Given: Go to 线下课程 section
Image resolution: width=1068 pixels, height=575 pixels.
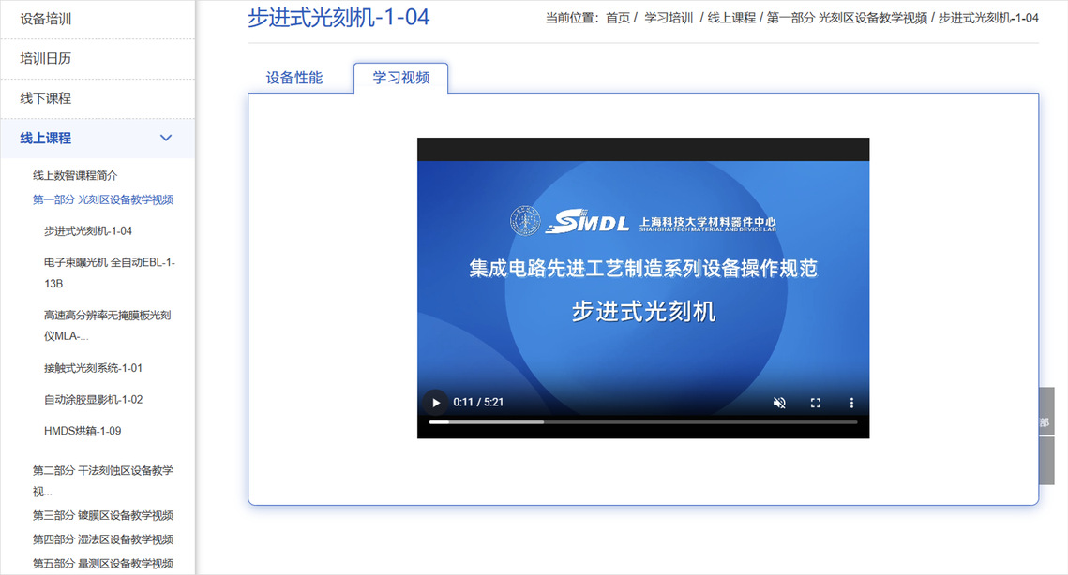Looking at the screenshot, I should 46,98.
